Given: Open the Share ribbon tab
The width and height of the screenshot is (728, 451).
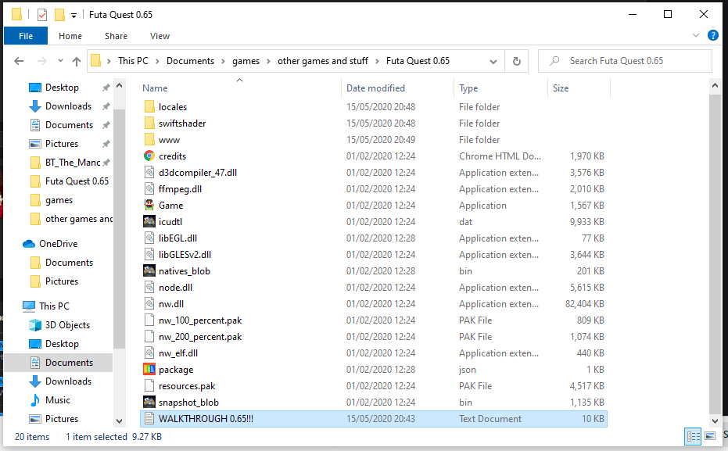Looking at the screenshot, I should pyautogui.click(x=116, y=36).
